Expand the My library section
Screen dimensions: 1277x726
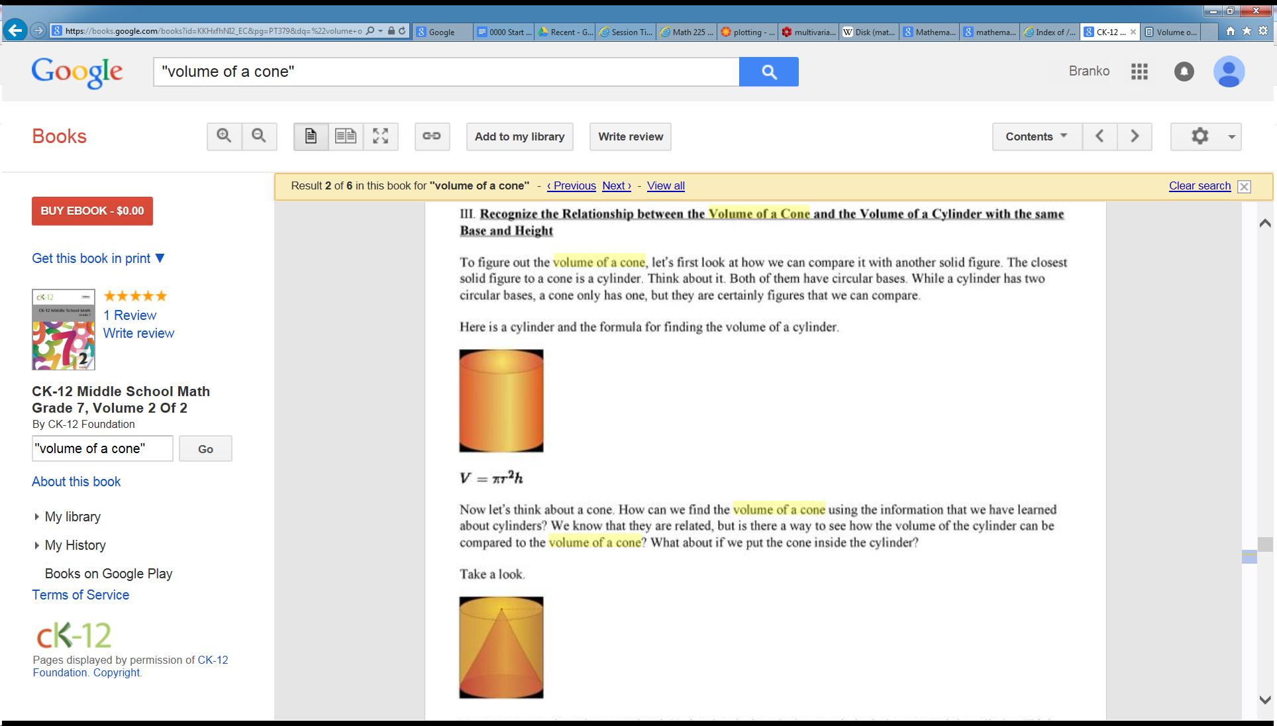[x=72, y=517]
